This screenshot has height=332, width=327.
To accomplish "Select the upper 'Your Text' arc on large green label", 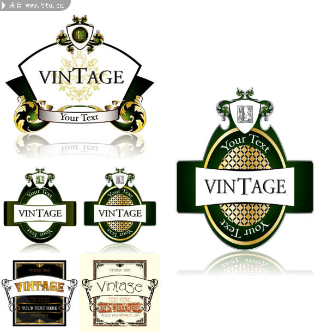I will 245,143.
